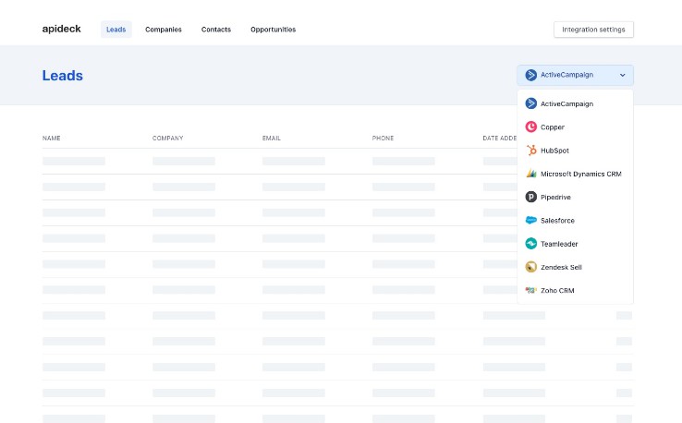Screen dimensions: 682x423
Task: Collapse the integration dropdown via its chevron
Action: 623,75
